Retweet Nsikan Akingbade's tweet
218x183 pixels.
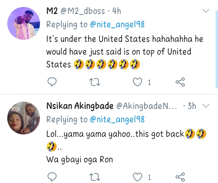(x=95, y=177)
